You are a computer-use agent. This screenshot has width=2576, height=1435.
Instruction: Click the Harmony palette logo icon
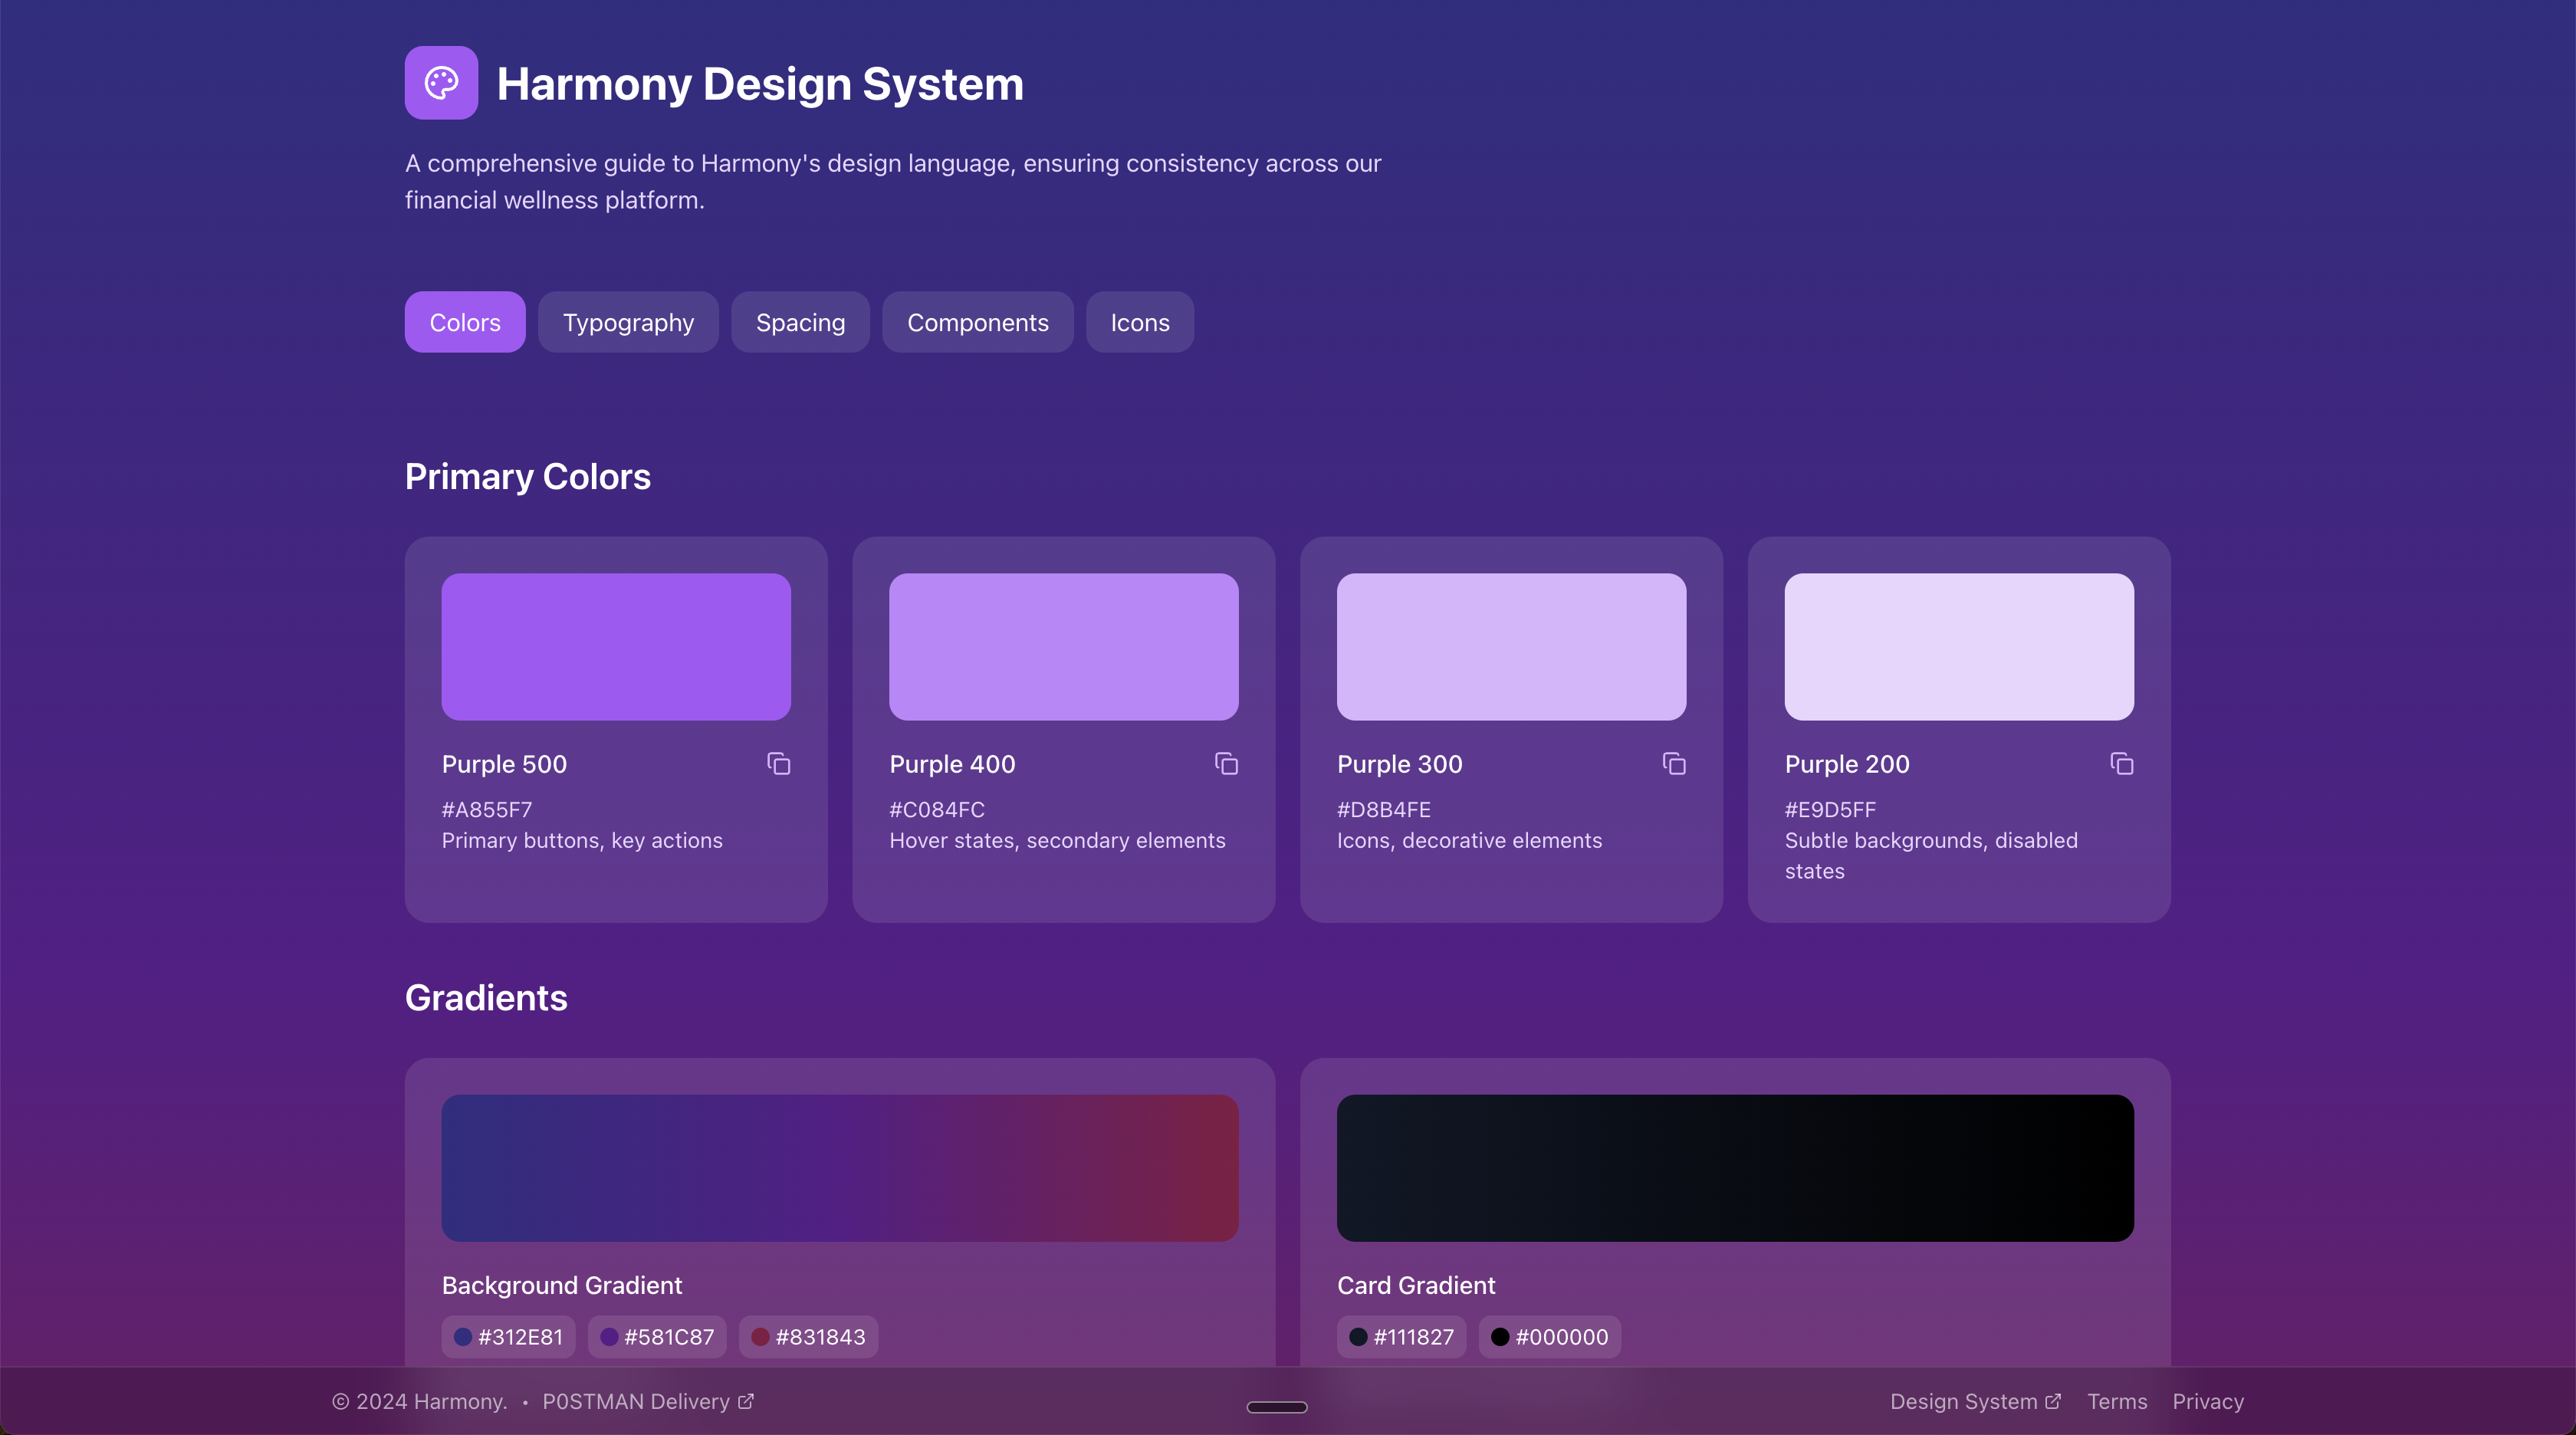click(441, 83)
